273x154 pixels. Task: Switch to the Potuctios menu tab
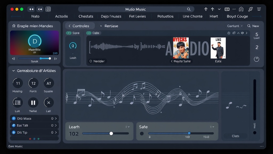point(165,16)
